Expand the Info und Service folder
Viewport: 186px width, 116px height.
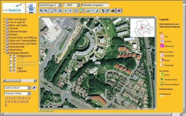[4, 19]
